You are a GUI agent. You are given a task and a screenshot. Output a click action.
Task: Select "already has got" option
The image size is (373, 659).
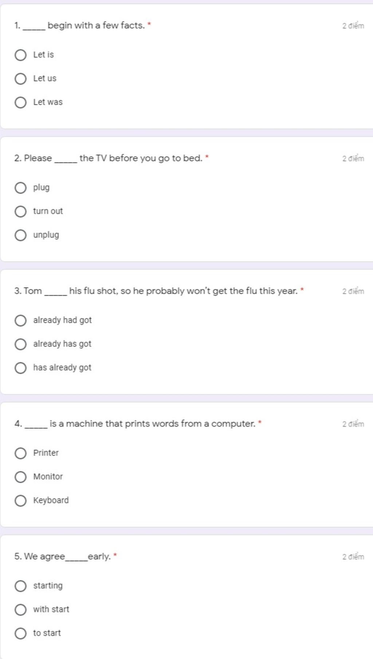(20, 344)
